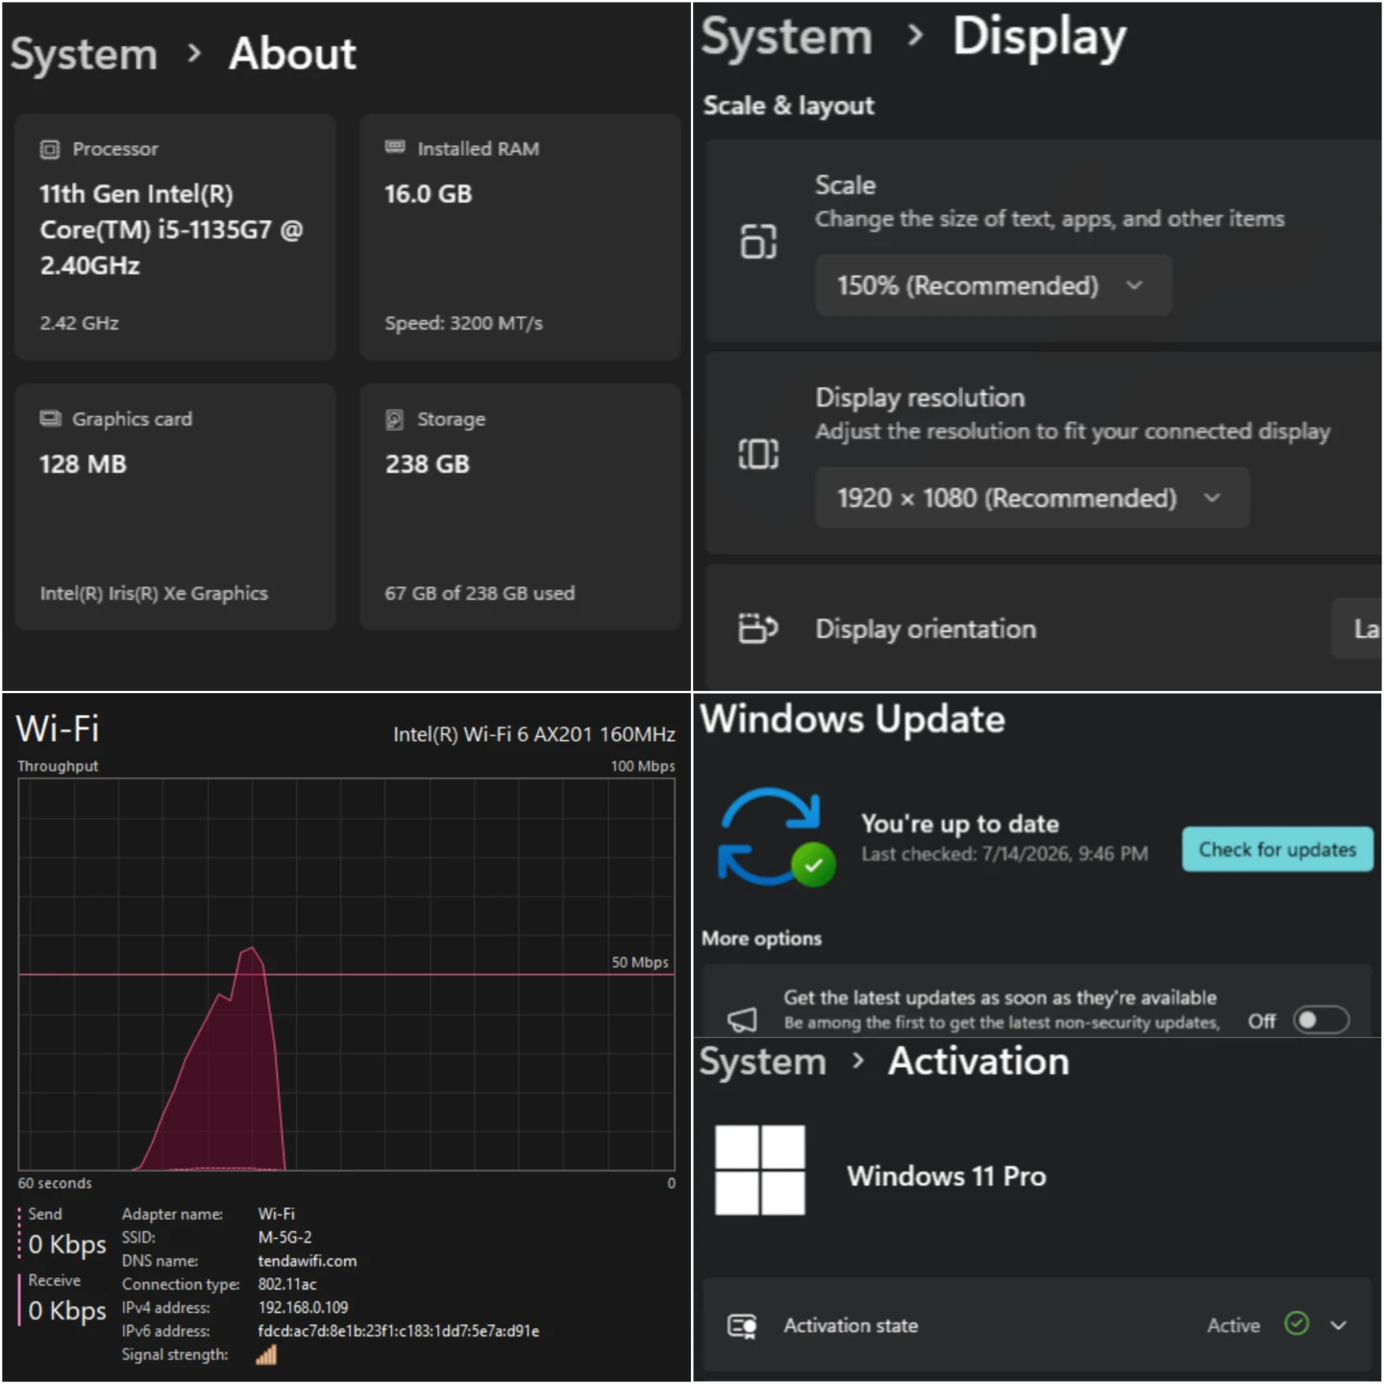
Task: Click the DNS name tendawifi.com
Action: click(307, 1261)
